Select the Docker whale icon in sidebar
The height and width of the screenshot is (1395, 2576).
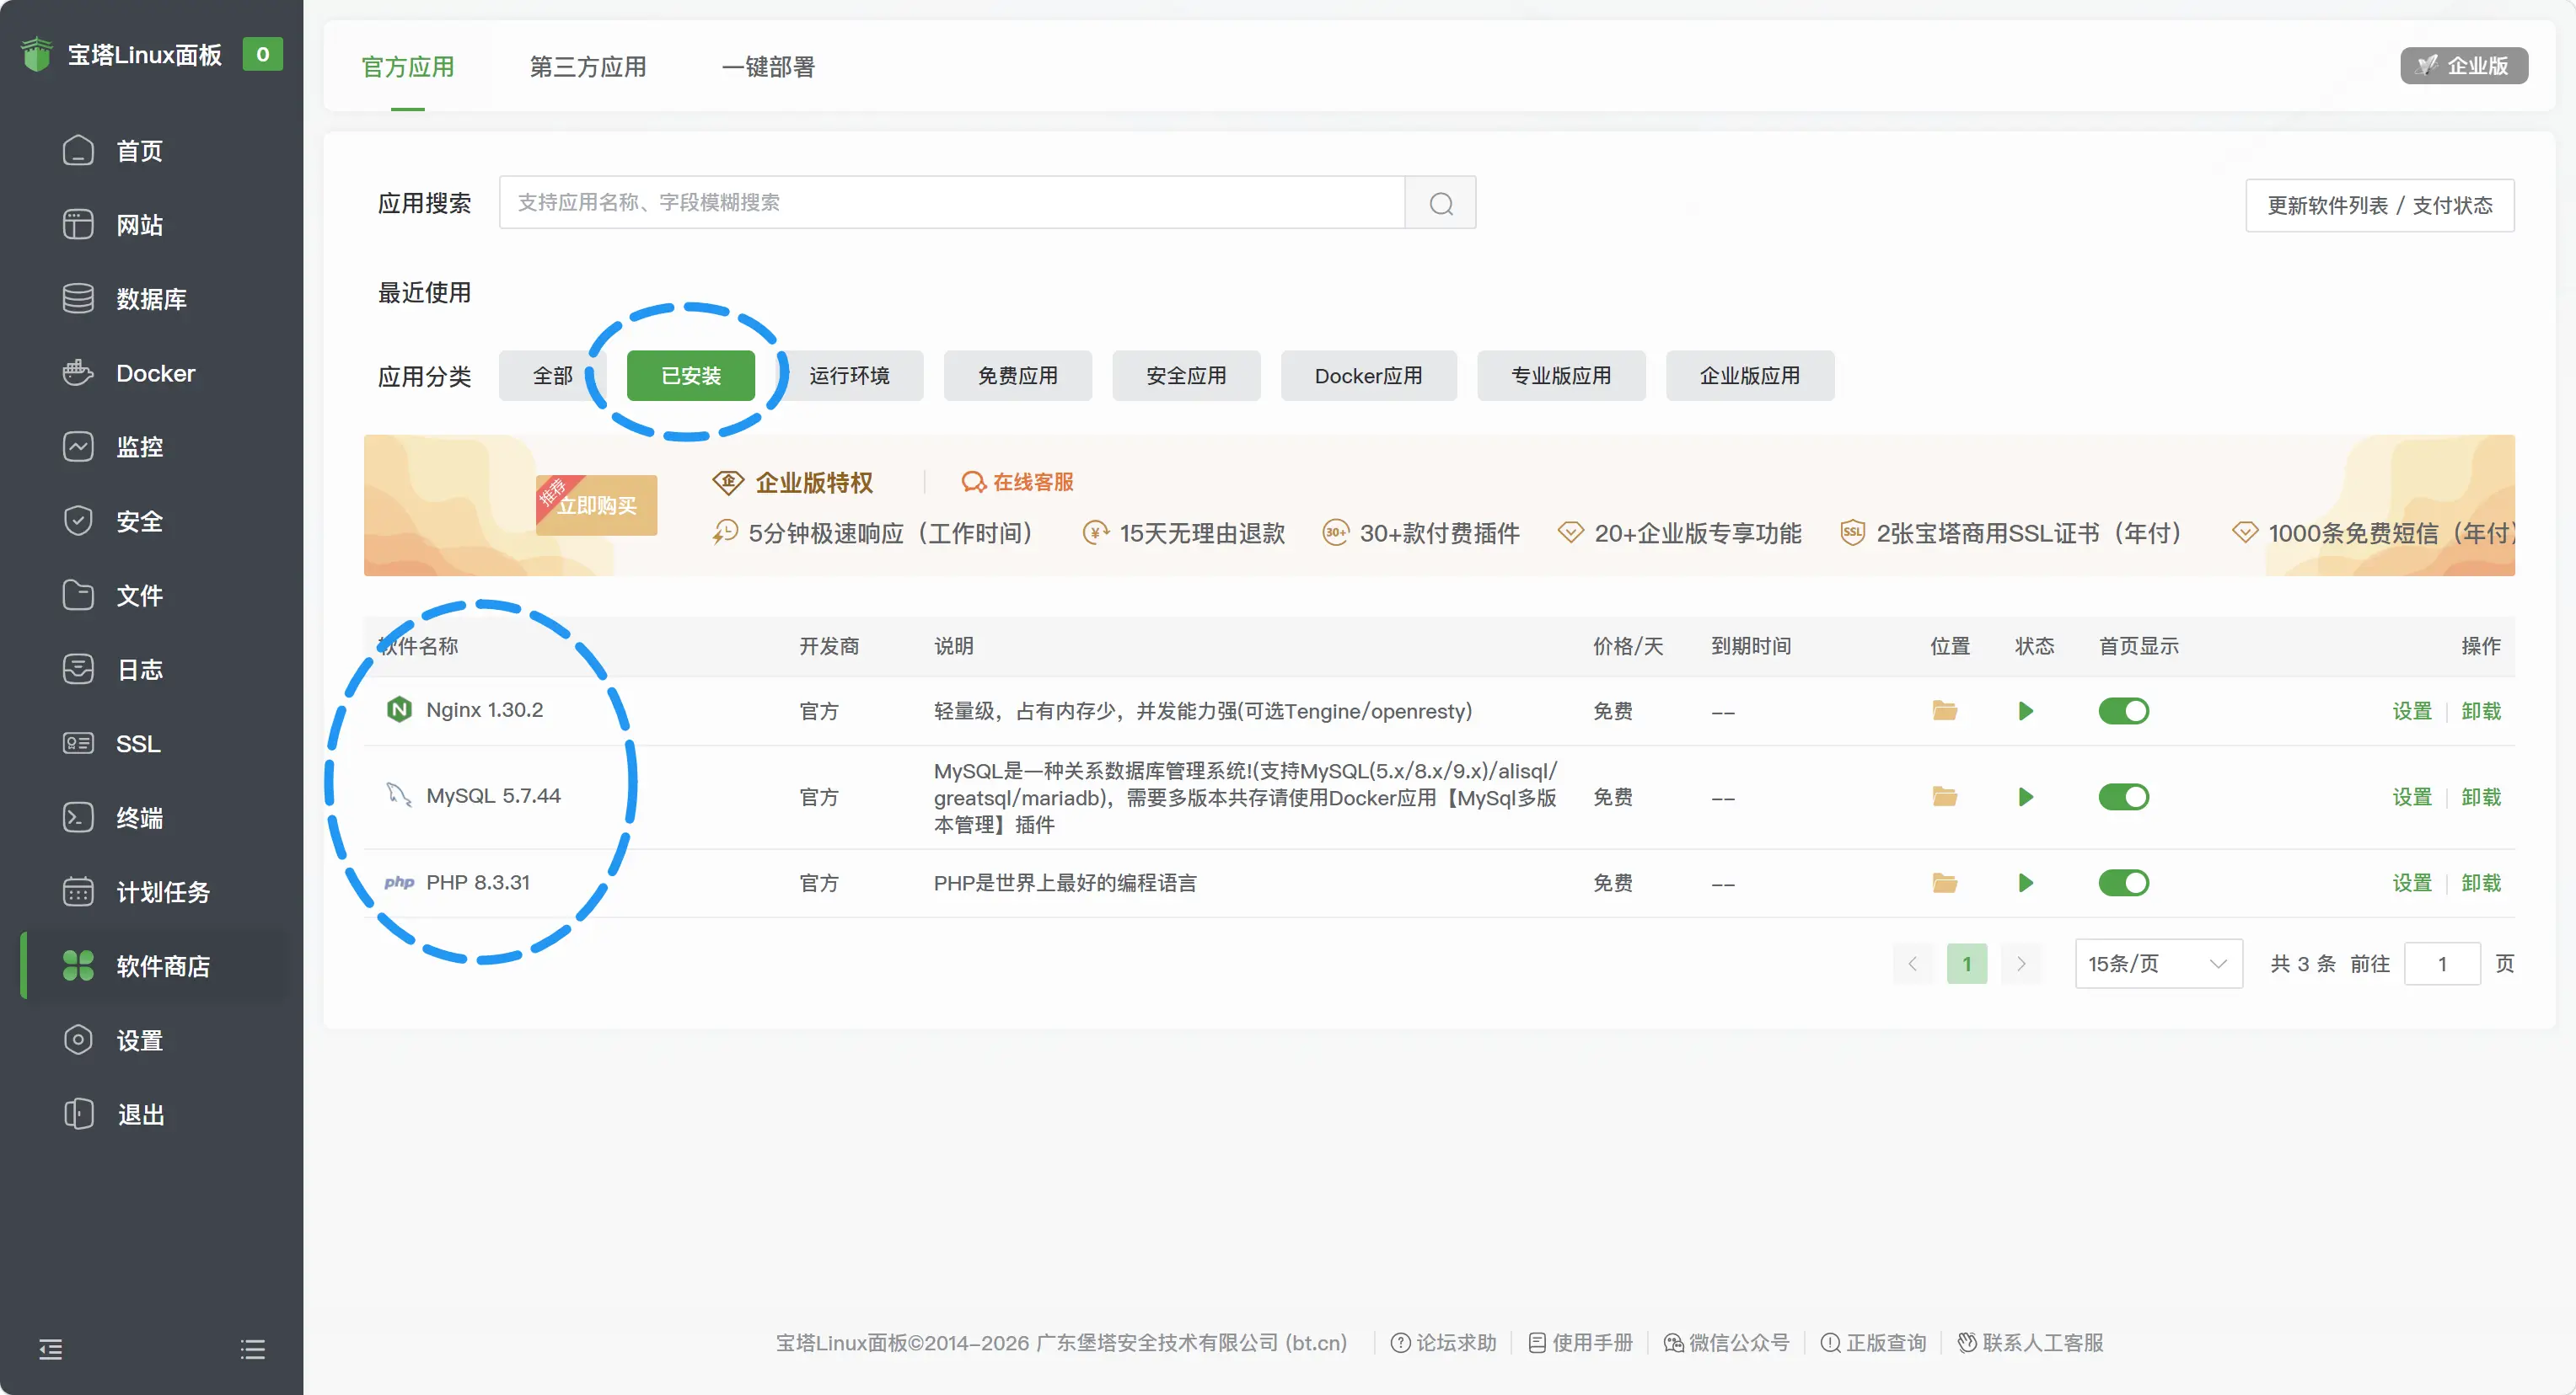point(78,372)
